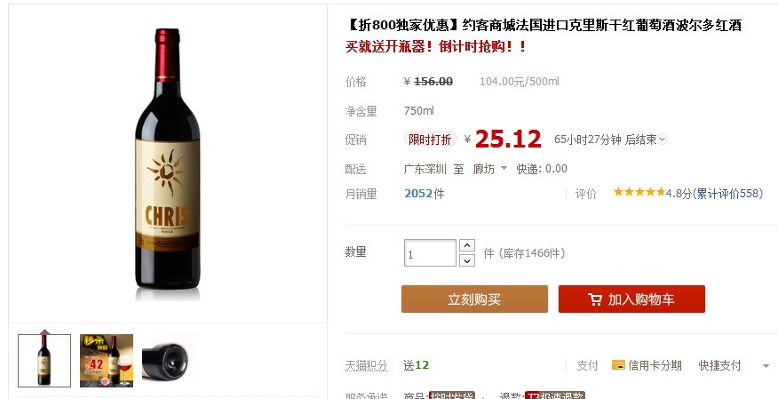This screenshot has width=778, height=399.
Task: Click the quantity input field
Action: click(430, 253)
